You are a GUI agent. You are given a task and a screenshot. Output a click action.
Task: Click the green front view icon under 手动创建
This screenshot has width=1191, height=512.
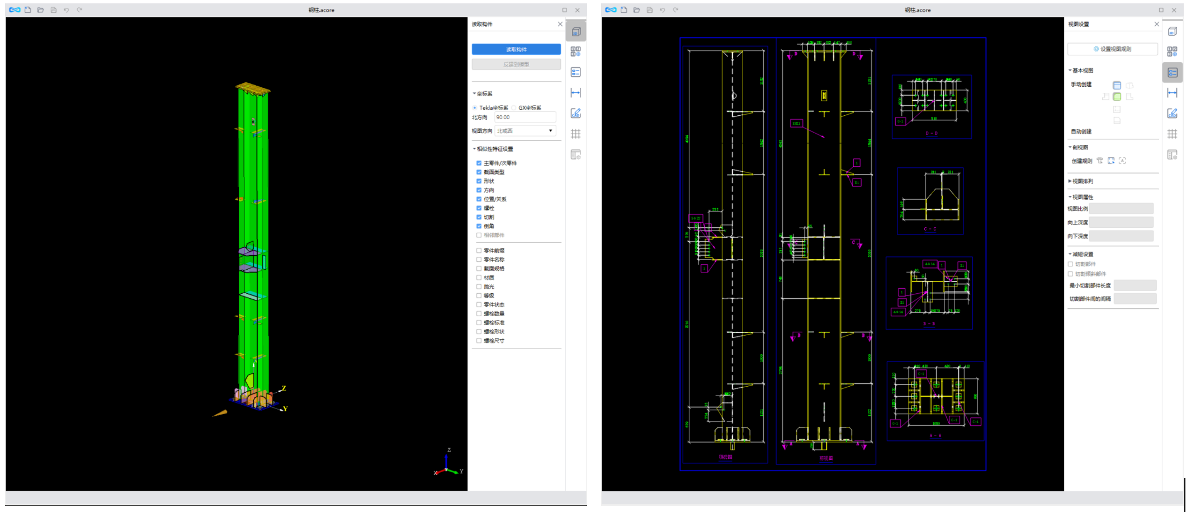[x=1117, y=97]
